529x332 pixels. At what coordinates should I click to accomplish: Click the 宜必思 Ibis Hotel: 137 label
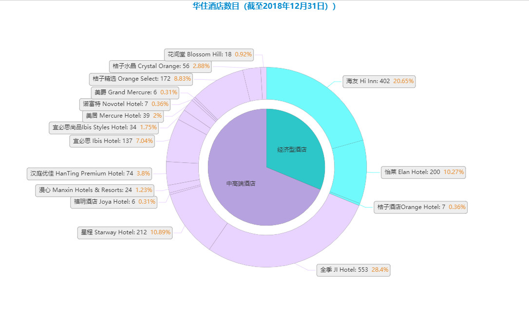[112, 141]
